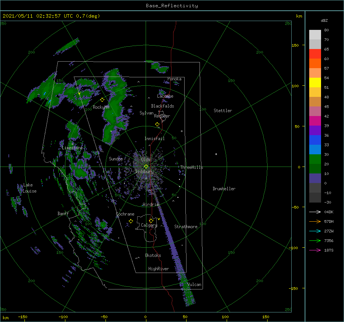Click the Airdrie city label
The width and height of the screenshot is (344, 322).
[x=151, y=204]
